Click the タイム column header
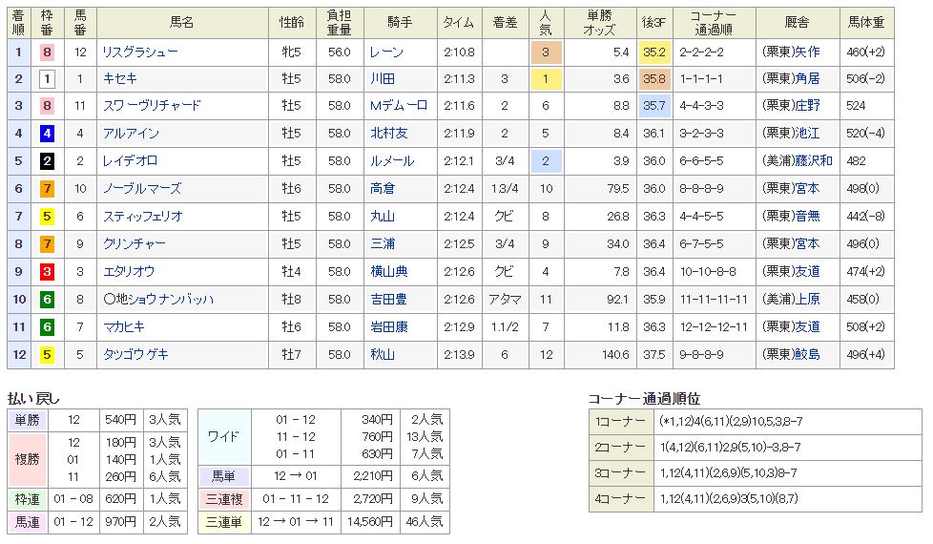 [x=459, y=23]
